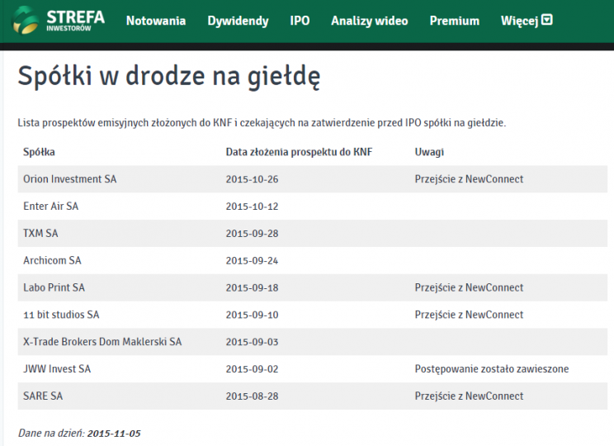614x446 pixels.
Task: Open Analizy wideo page
Action: 370,21
